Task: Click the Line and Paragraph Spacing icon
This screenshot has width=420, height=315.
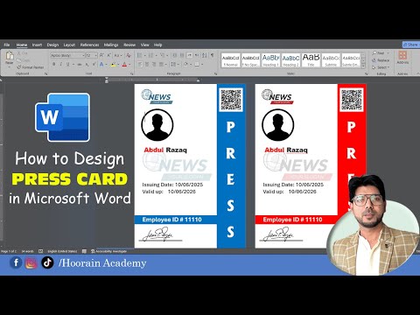Action: point(173,64)
